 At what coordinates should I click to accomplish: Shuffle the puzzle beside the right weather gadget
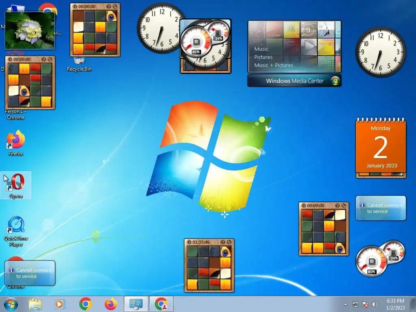pos(344,206)
